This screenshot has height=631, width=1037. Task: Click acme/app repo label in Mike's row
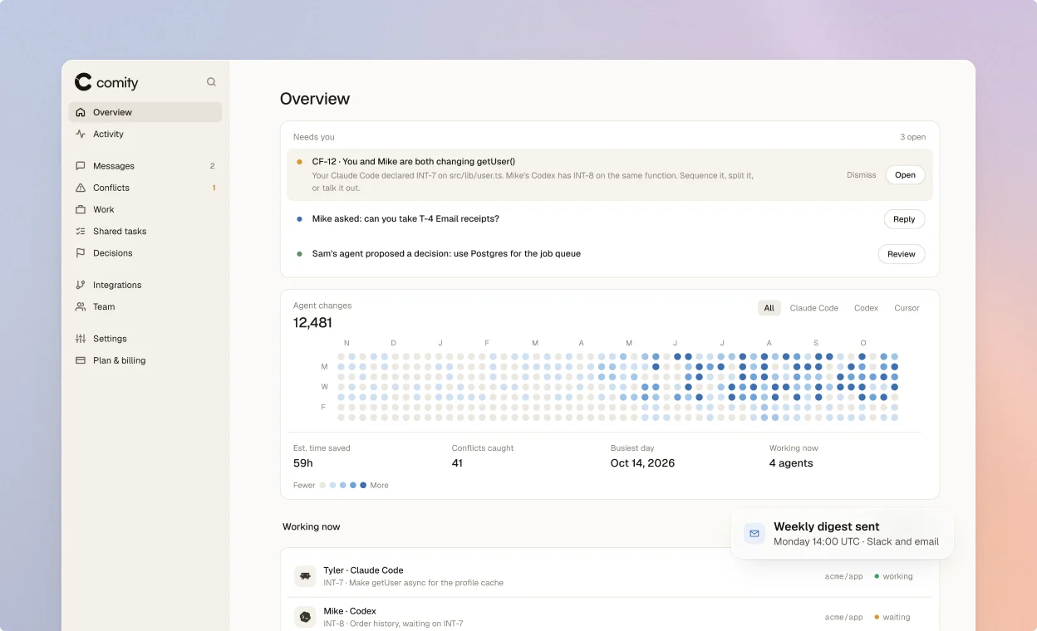[843, 617]
